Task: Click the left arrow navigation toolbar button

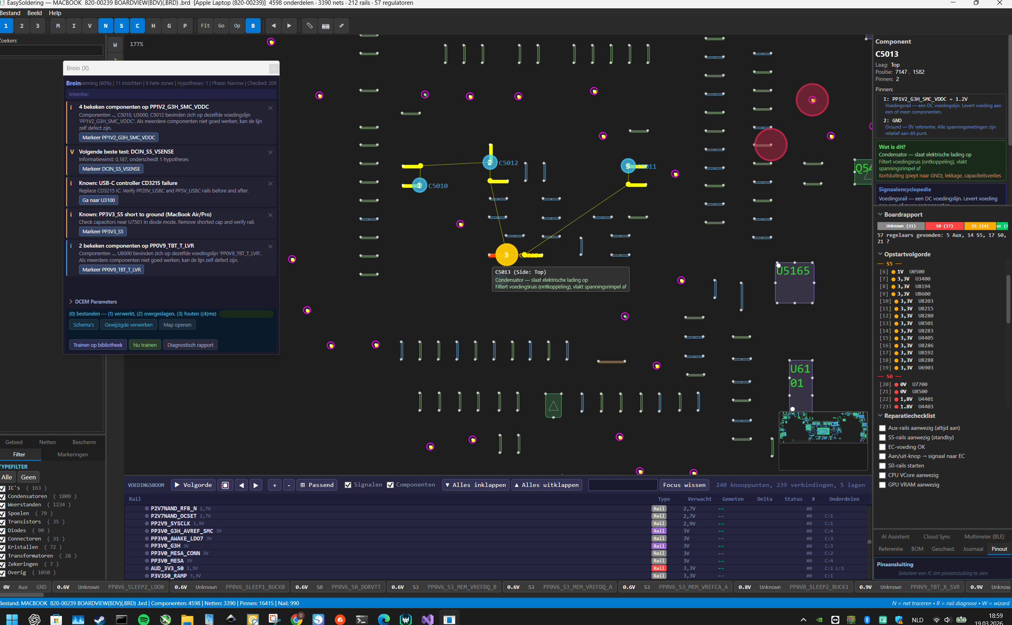Action: [x=274, y=26]
